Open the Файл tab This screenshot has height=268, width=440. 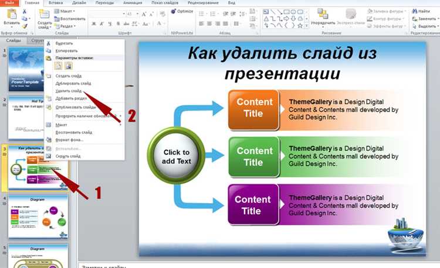pos(9,3)
